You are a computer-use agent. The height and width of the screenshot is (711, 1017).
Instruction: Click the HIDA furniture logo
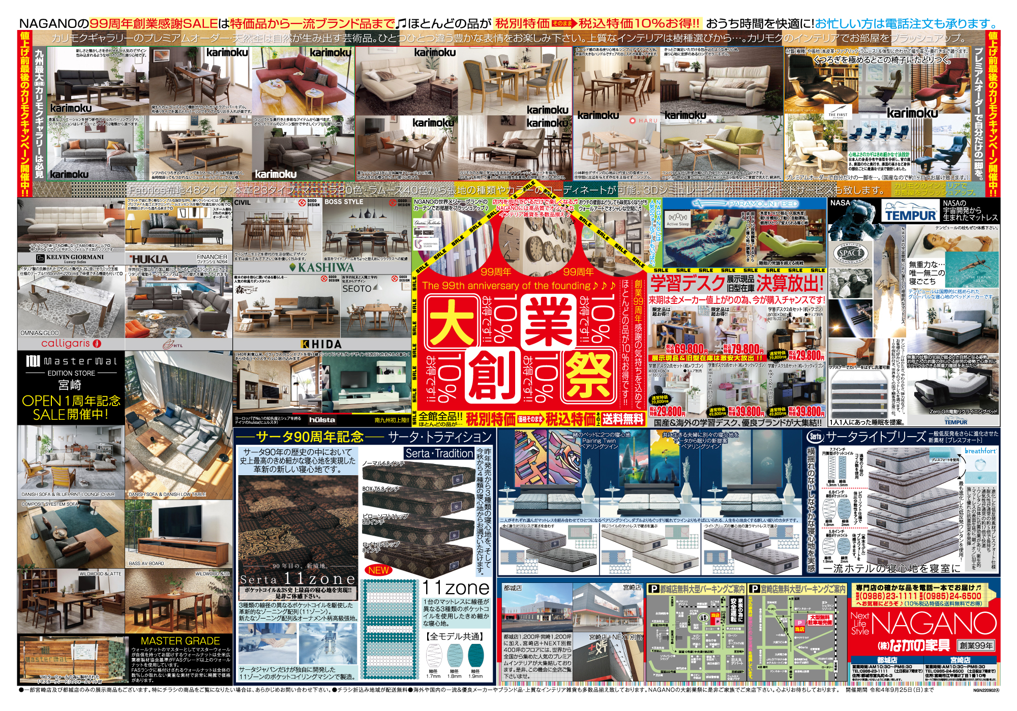click(x=321, y=344)
